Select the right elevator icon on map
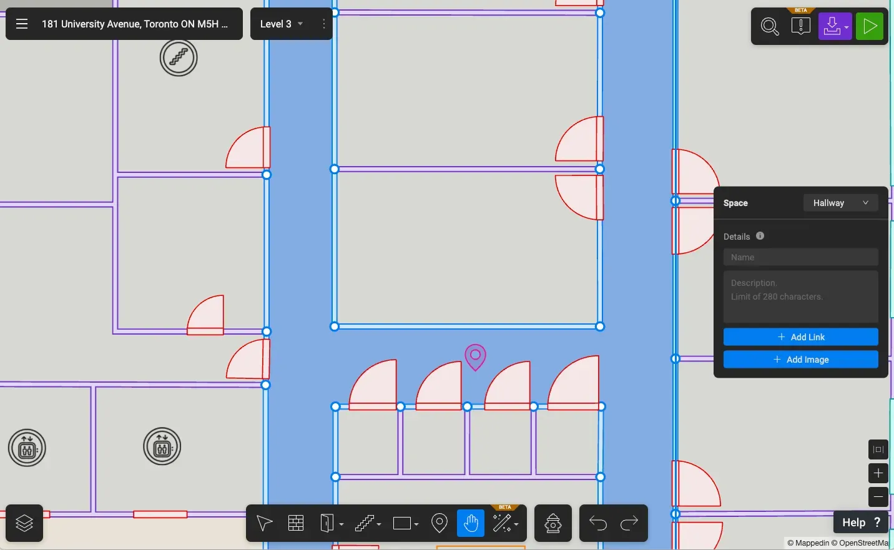This screenshot has height=550, width=894. point(162,447)
